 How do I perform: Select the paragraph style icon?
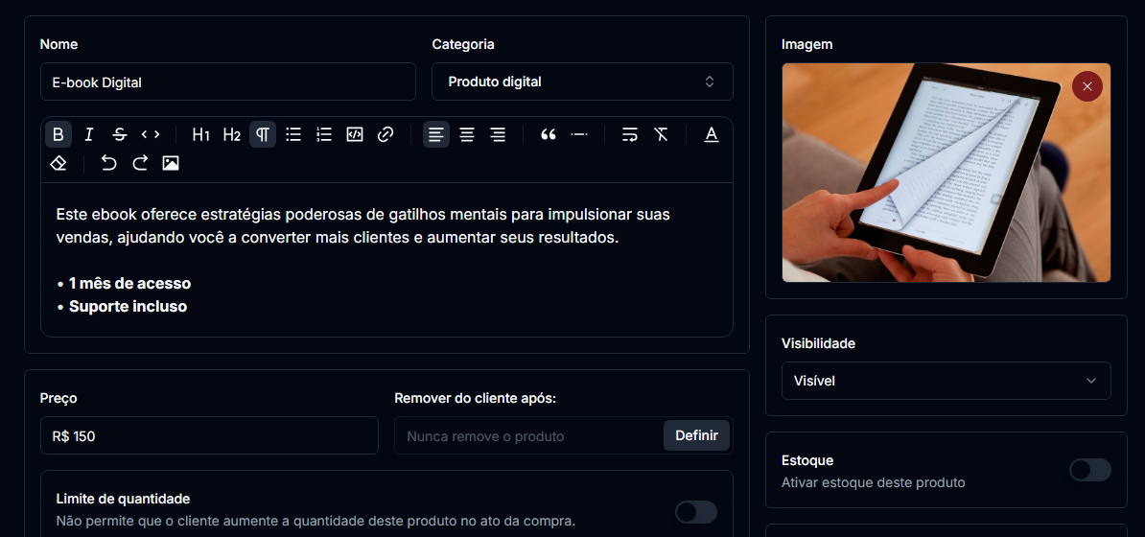[x=262, y=134]
